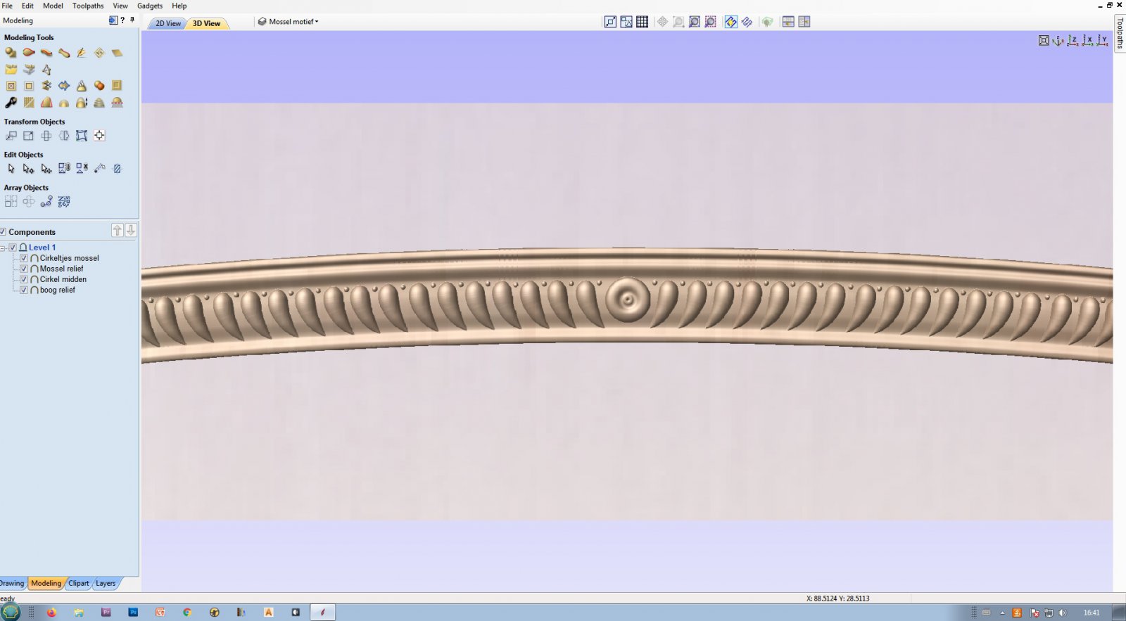Screen dimensions: 1126x621
Task: Open Firefox from the taskbar
Action: click(x=51, y=613)
